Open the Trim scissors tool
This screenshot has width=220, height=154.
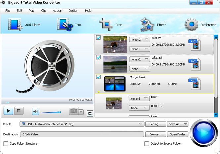point(65,25)
